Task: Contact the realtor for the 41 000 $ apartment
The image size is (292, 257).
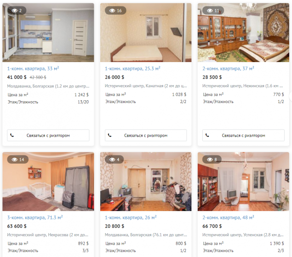Action: pos(48,135)
